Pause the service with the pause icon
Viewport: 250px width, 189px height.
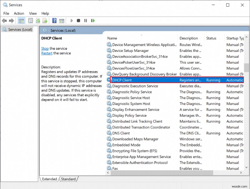pyautogui.click(x=85, y=21)
